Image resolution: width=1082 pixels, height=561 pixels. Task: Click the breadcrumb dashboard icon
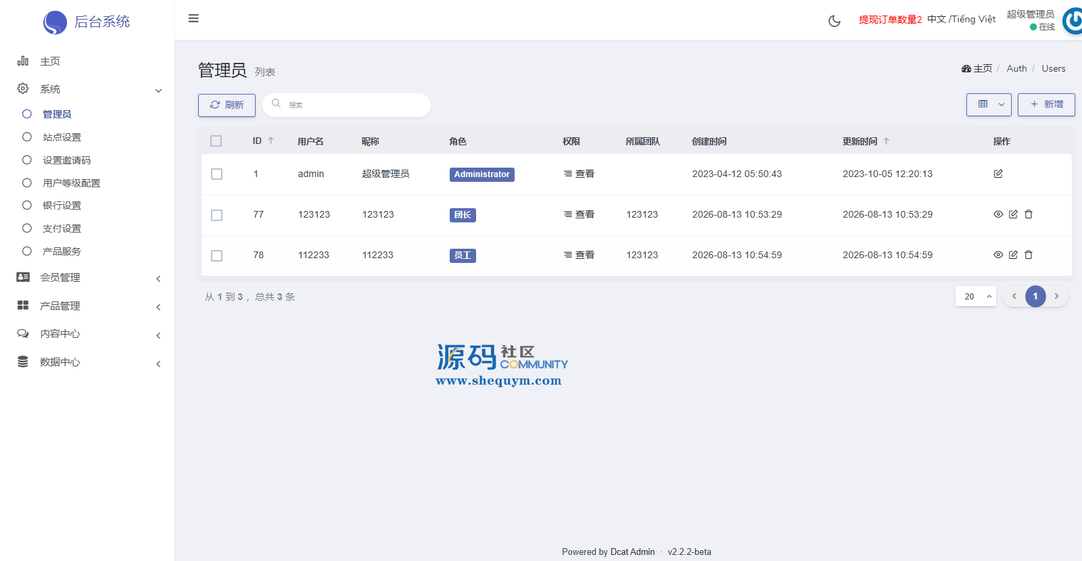[966, 69]
